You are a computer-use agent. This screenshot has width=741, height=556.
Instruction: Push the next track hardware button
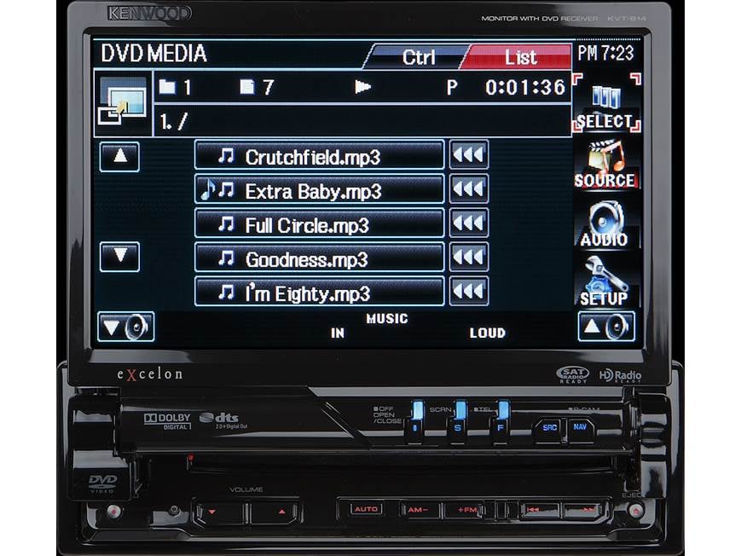pos(583,510)
